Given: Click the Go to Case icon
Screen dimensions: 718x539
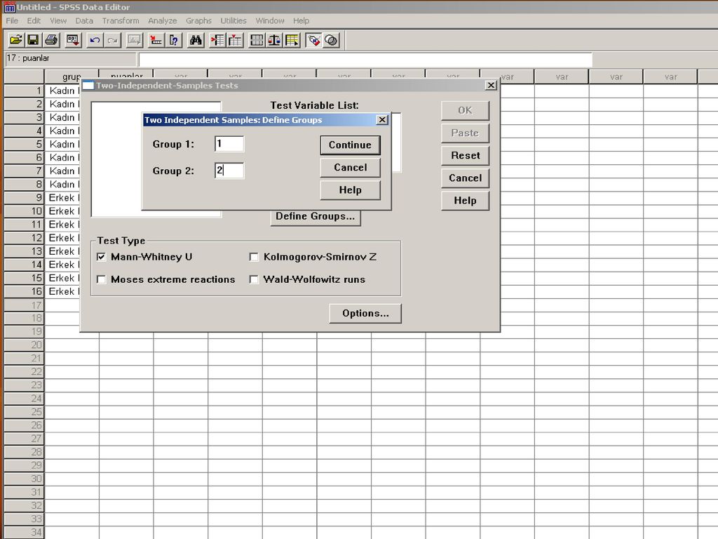Looking at the screenshot, I should pos(156,40).
